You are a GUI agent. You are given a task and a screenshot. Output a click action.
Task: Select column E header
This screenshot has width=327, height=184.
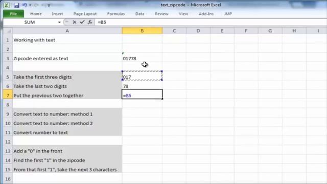pos(222,31)
